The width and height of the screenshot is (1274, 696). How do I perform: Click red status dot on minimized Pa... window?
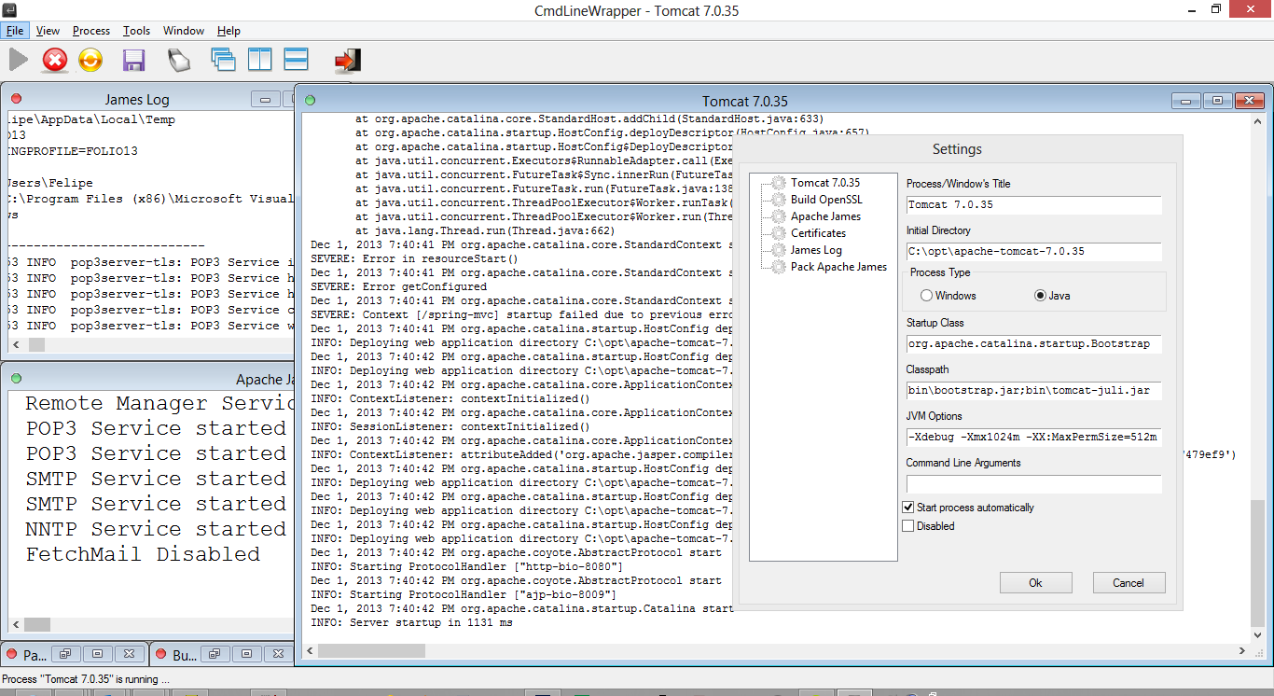pyautogui.click(x=11, y=655)
